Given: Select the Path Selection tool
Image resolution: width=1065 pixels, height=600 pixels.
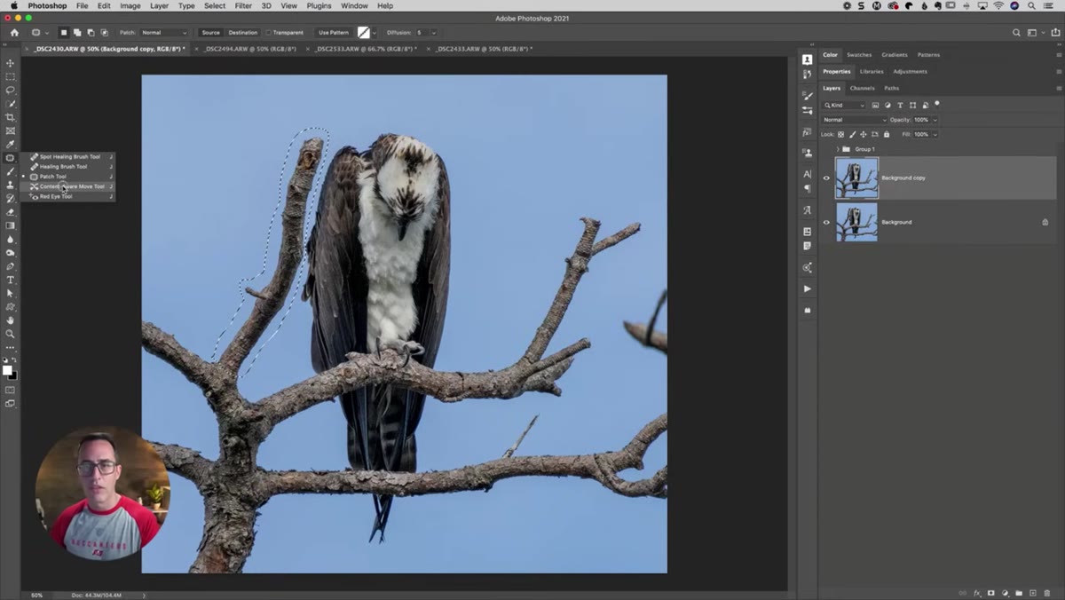Looking at the screenshot, I should [x=11, y=293].
